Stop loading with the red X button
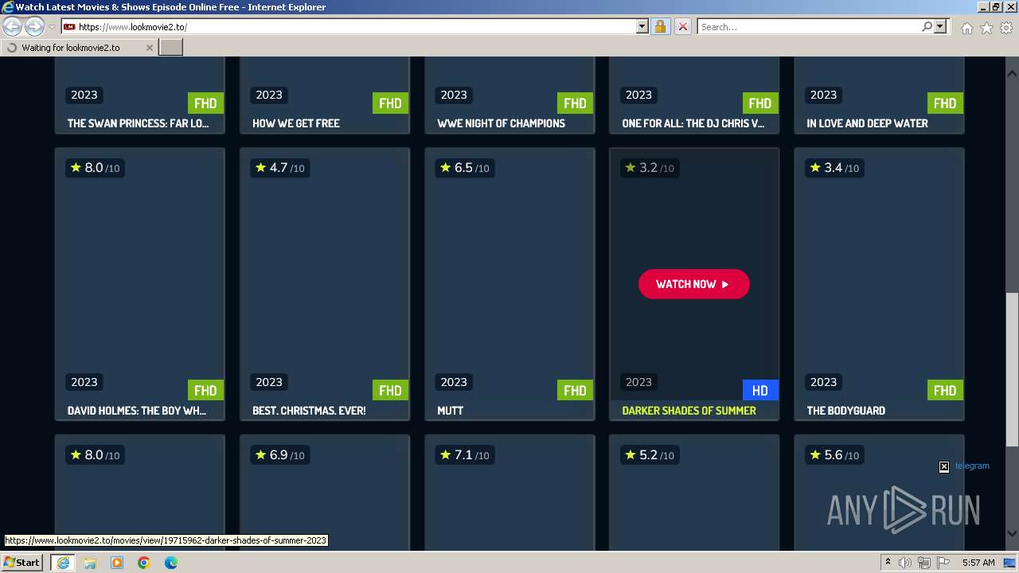 (682, 26)
